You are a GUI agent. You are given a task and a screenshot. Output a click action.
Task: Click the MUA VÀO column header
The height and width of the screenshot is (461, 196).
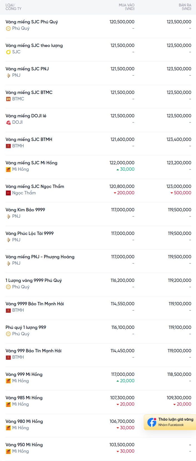[x=126, y=7]
